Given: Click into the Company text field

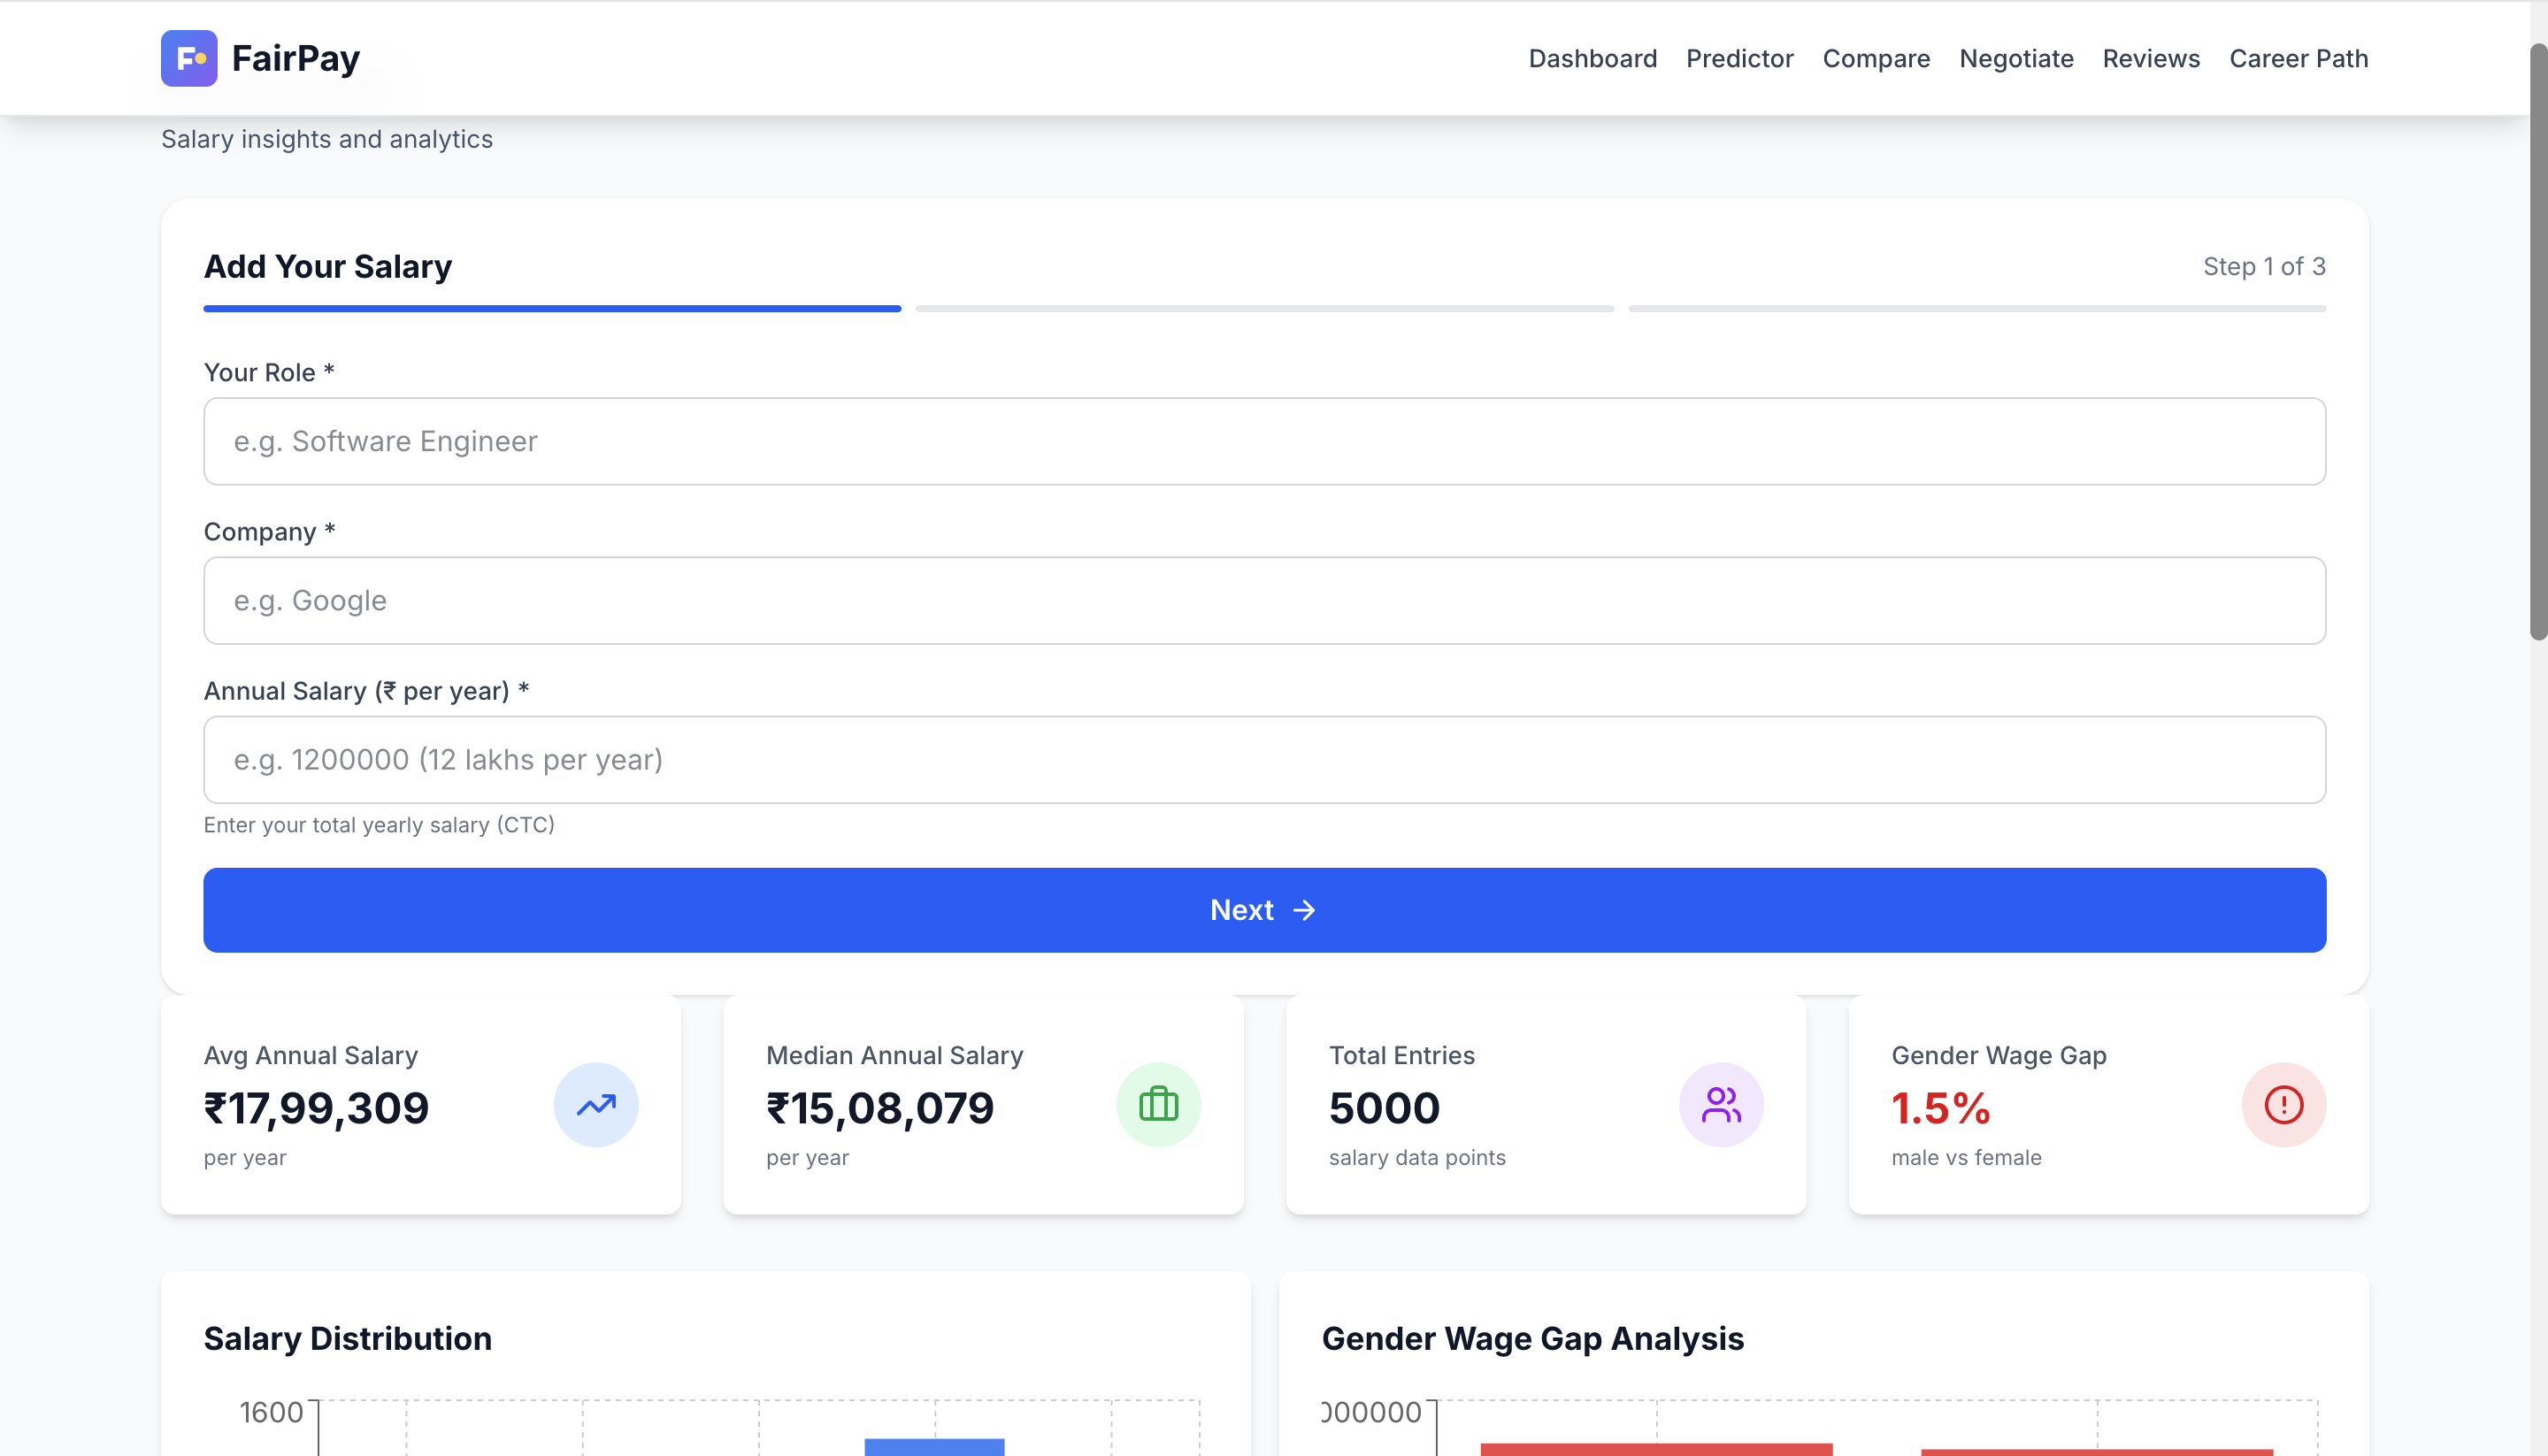Looking at the screenshot, I should pyautogui.click(x=1264, y=600).
